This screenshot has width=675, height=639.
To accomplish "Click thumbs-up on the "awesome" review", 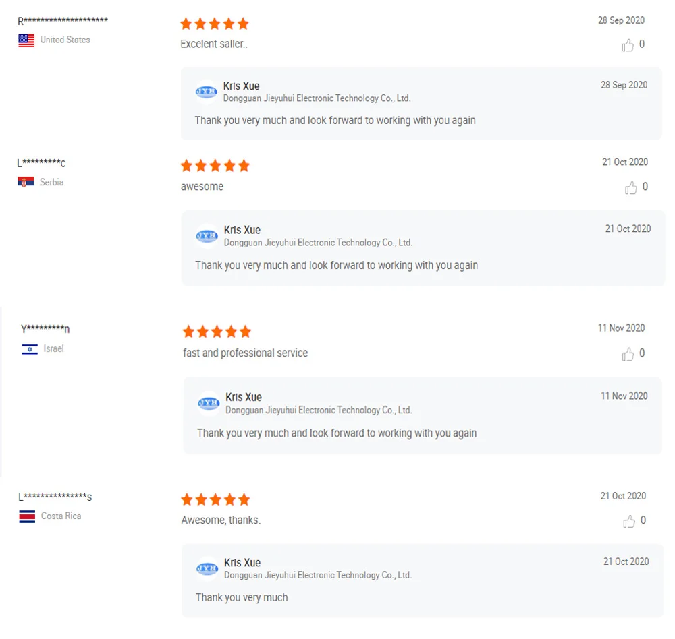I will pos(631,188).
